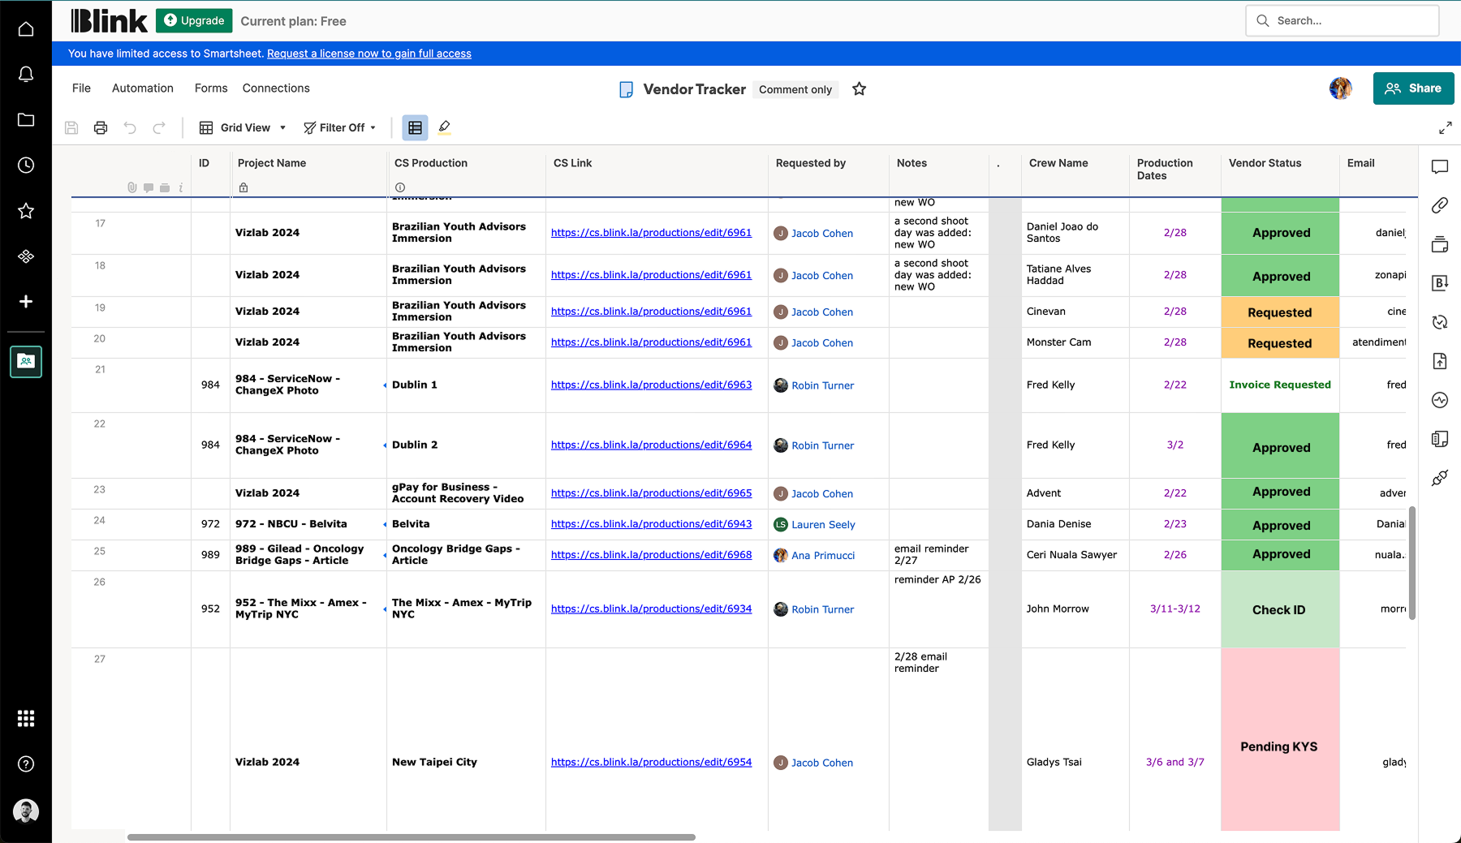Open the productions/edit/6934 link
The image size is (1461, 843).
tap(651, 609)
